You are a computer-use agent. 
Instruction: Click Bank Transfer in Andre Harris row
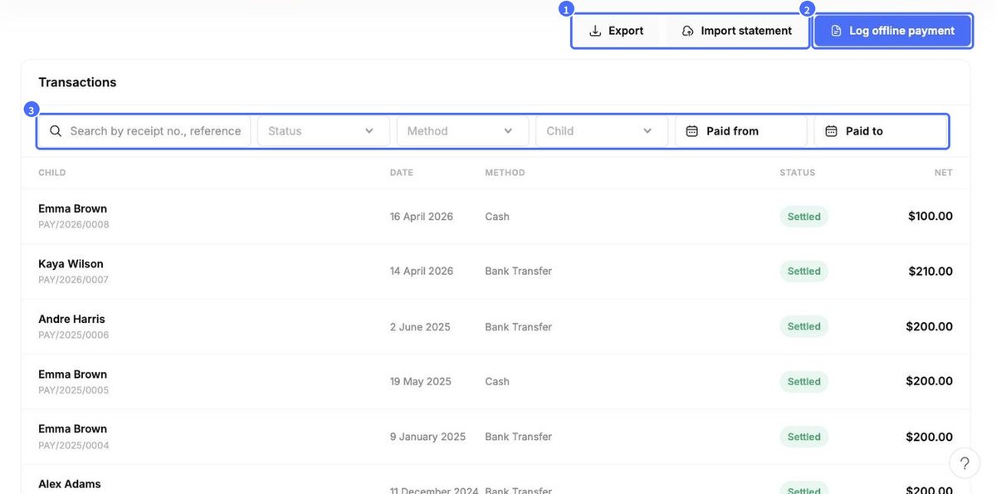pyautogui.click(x=519, y=327)
